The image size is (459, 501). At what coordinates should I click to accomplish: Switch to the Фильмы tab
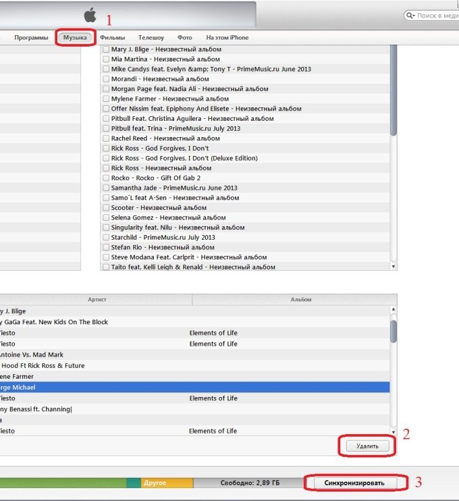[x=113, y=38]
